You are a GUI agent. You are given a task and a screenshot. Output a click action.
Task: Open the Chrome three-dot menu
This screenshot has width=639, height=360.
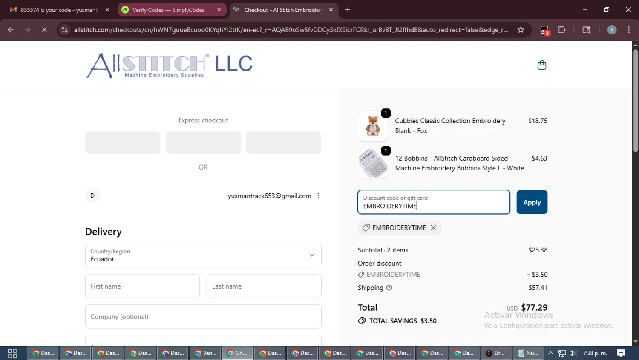click(629, 30)
